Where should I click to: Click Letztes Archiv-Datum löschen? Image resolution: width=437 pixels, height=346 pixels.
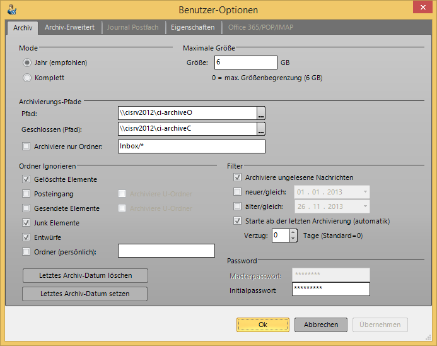click(85, 276)
